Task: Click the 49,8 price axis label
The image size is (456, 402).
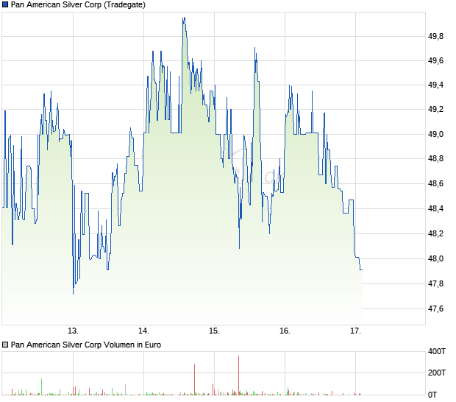Action: pyautogui.click(x=435, y=36)
